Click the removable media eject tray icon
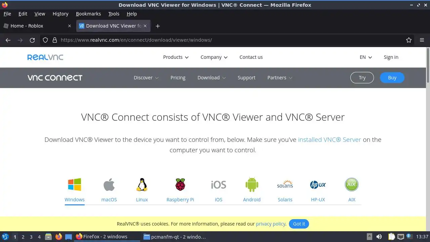Screen dimensions: 430x242 point(369,237)
